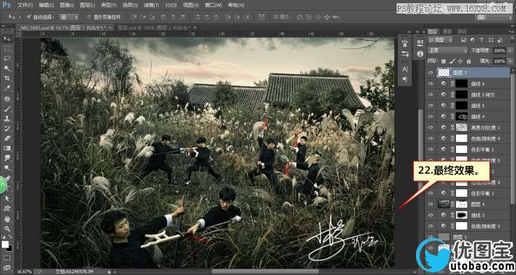Select the Dodge tool
This screenshot has height=275, width=516.
click(6, 168)
